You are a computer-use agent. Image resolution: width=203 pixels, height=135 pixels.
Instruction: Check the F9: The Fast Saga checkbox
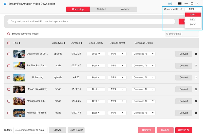click(9, 66)
